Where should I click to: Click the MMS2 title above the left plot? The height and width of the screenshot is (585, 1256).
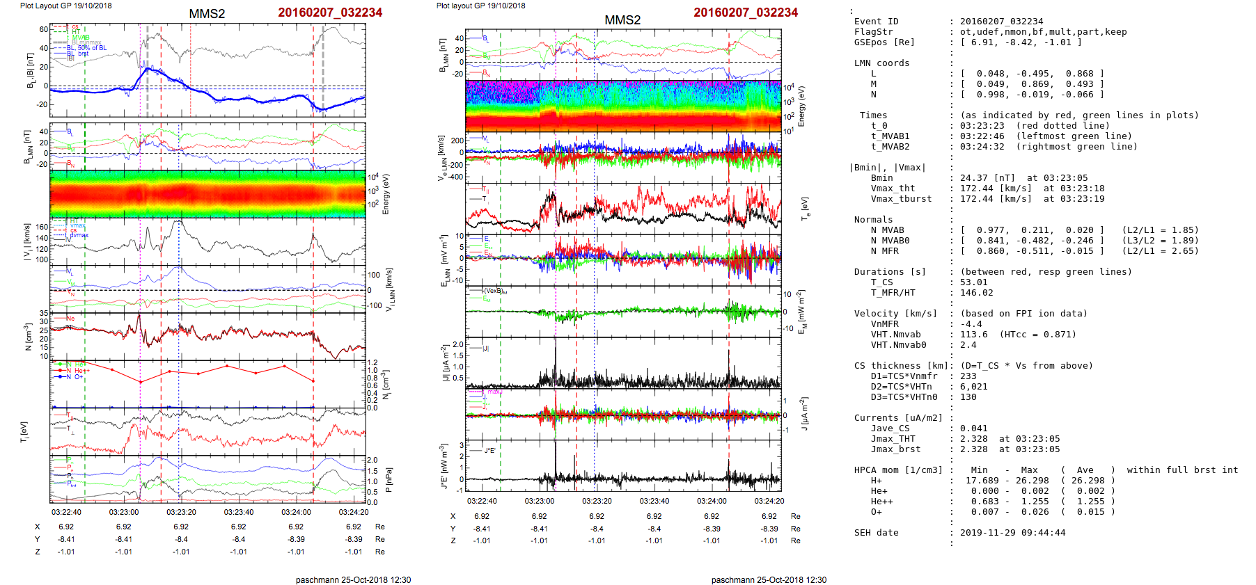[207, 14]
